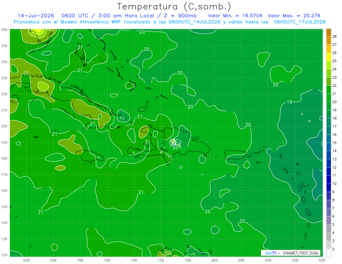Click the "60W" longitude label
This screenshot has width=342, height=264.
click(x=322, y=260)
